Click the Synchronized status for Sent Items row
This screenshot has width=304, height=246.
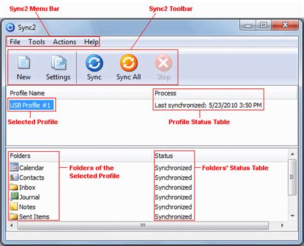click(x=173, y=217)
